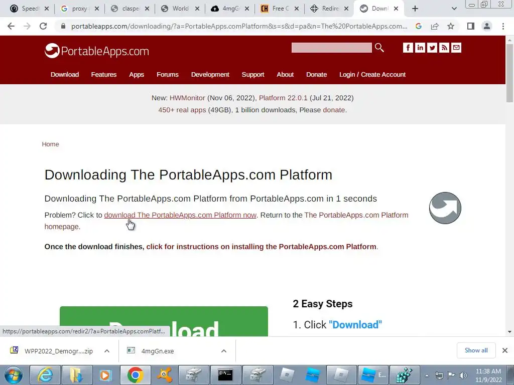514x385 pixels.
Task: Click the padlock site info icon
Action: tap(63, 26)
